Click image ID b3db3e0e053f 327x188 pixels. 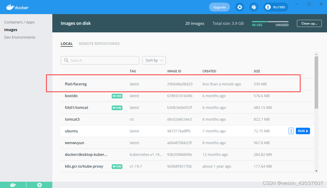tap(179, 108)
